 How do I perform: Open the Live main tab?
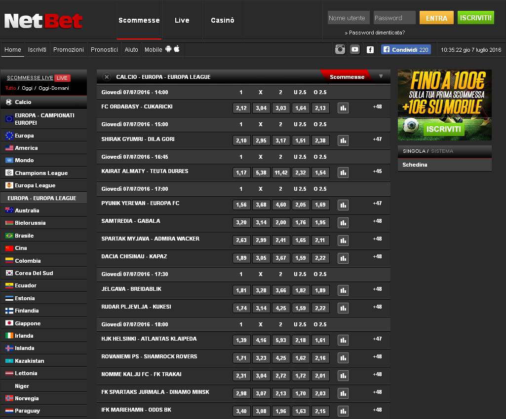tap(182, 20)
